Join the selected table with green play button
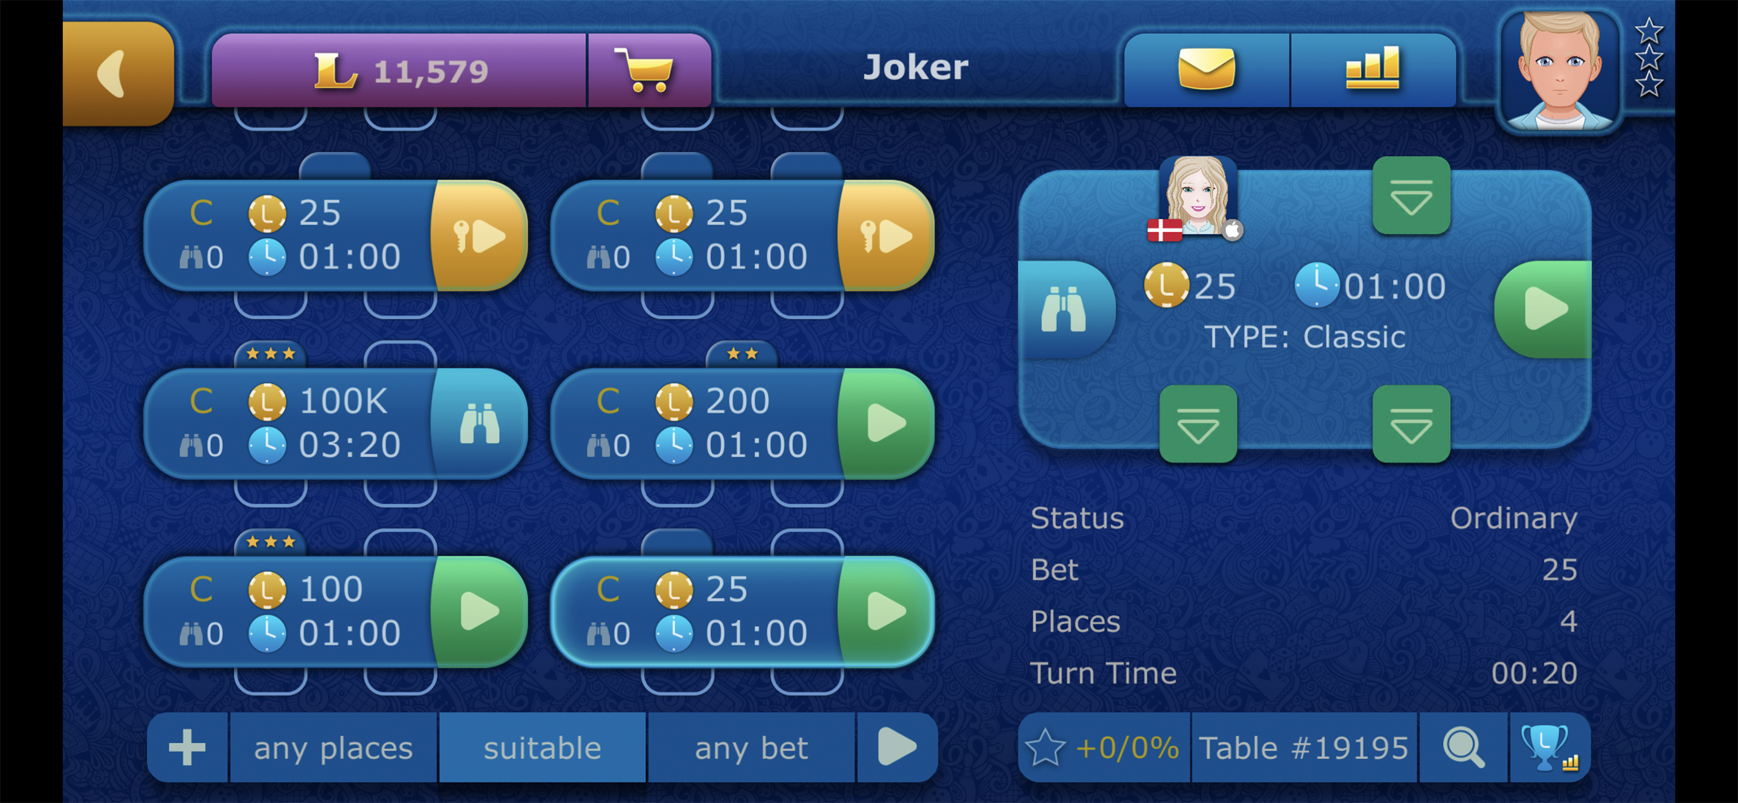This screenshot has height=803, width=1738. click(1543, 309)
